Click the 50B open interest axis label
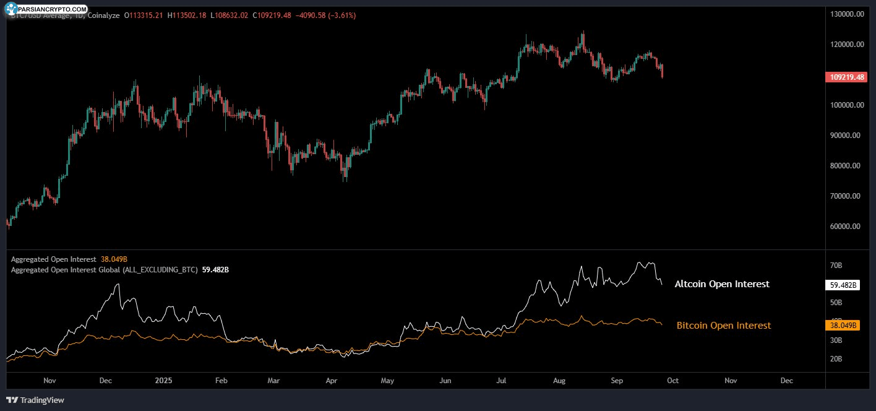876x411 pixels. (836, 303)
